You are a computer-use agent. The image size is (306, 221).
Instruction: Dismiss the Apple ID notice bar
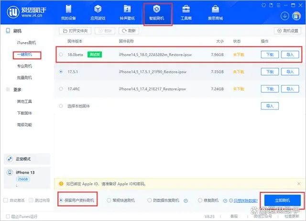point(299,184)
